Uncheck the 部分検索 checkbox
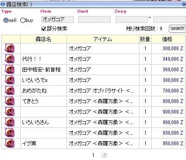186x160 pixels. 44,29
